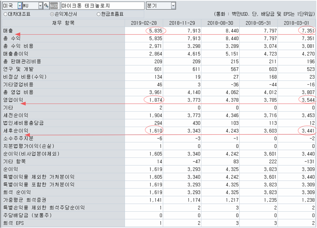Image resolution: width=317 pixels, height=228 pixels.
Task: Open the 미국 country dropdown
Action: tap(19, 6)
